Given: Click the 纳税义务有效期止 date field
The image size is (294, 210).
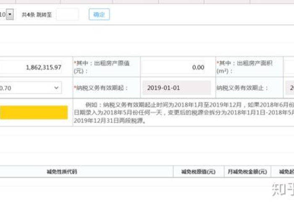Looking at the screenshot, I should pos(290,88).
